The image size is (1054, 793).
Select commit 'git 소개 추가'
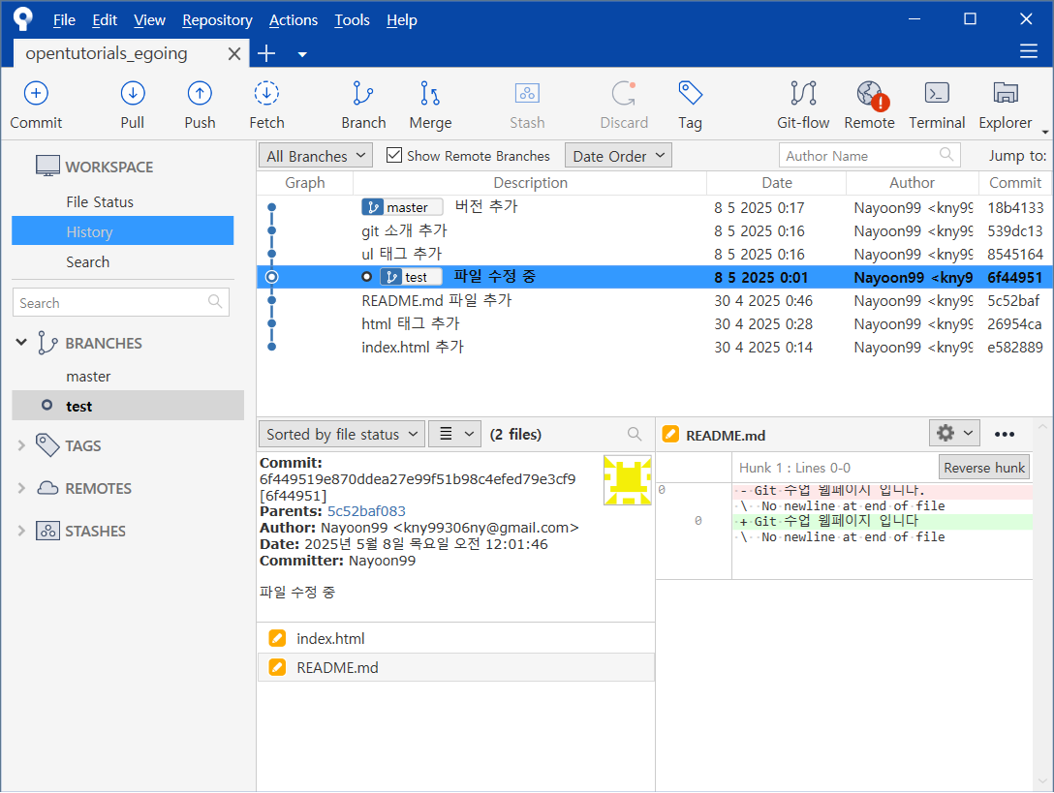tap(653, 230)
